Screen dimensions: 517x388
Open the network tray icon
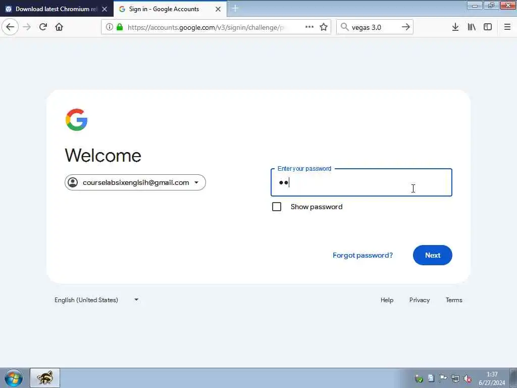pyautogui.click(x=455, y=378)
